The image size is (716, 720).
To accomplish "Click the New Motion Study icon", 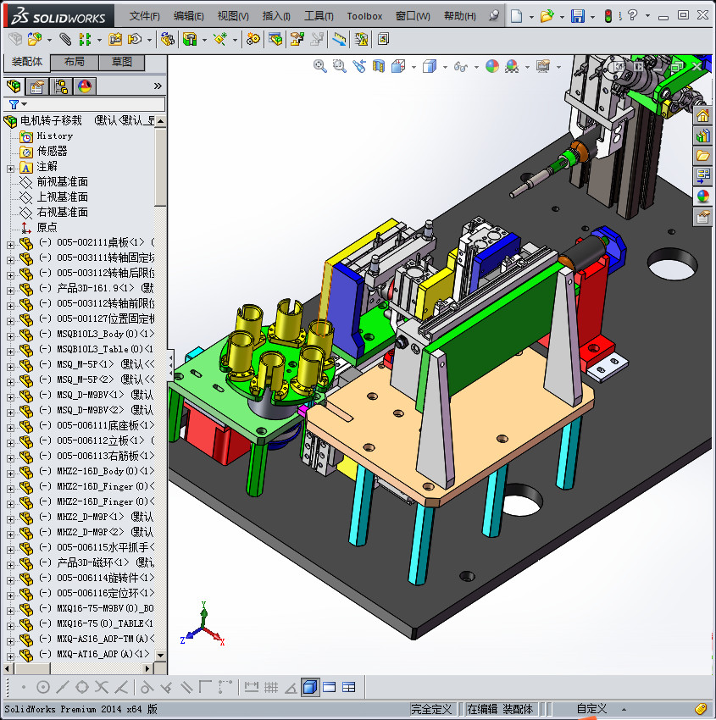I will coord(253,40).
